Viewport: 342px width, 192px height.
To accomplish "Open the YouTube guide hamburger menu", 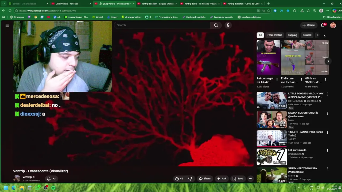I will pyautogui.click(x=7, y=25).
